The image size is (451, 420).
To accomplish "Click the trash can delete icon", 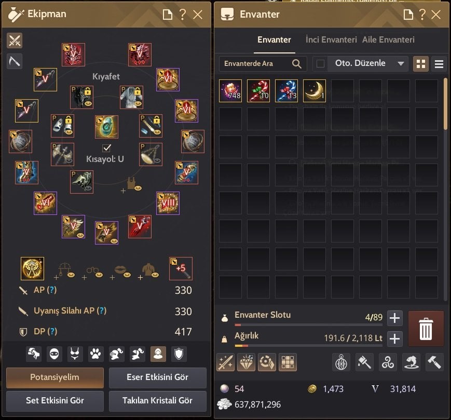I will pos(426,329).
